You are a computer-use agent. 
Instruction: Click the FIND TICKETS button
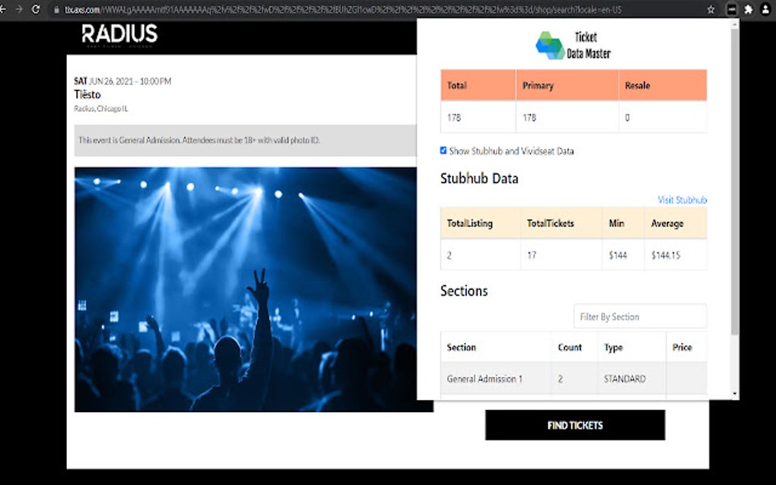point(574,425)
